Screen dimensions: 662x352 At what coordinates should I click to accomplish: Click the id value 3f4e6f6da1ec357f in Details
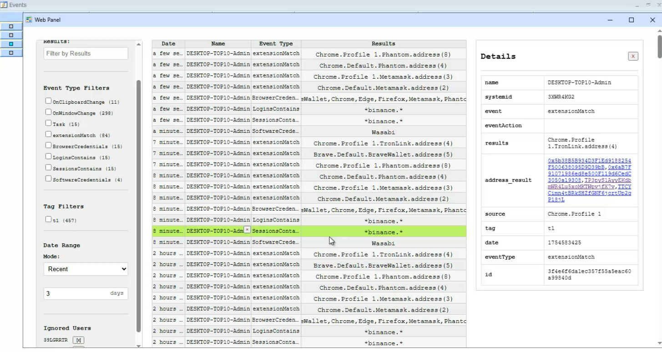click(x=590, y=274)
